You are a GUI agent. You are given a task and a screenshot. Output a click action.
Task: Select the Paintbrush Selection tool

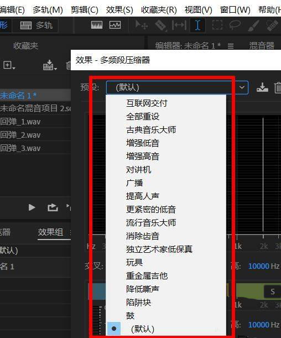tap(253, 25)
